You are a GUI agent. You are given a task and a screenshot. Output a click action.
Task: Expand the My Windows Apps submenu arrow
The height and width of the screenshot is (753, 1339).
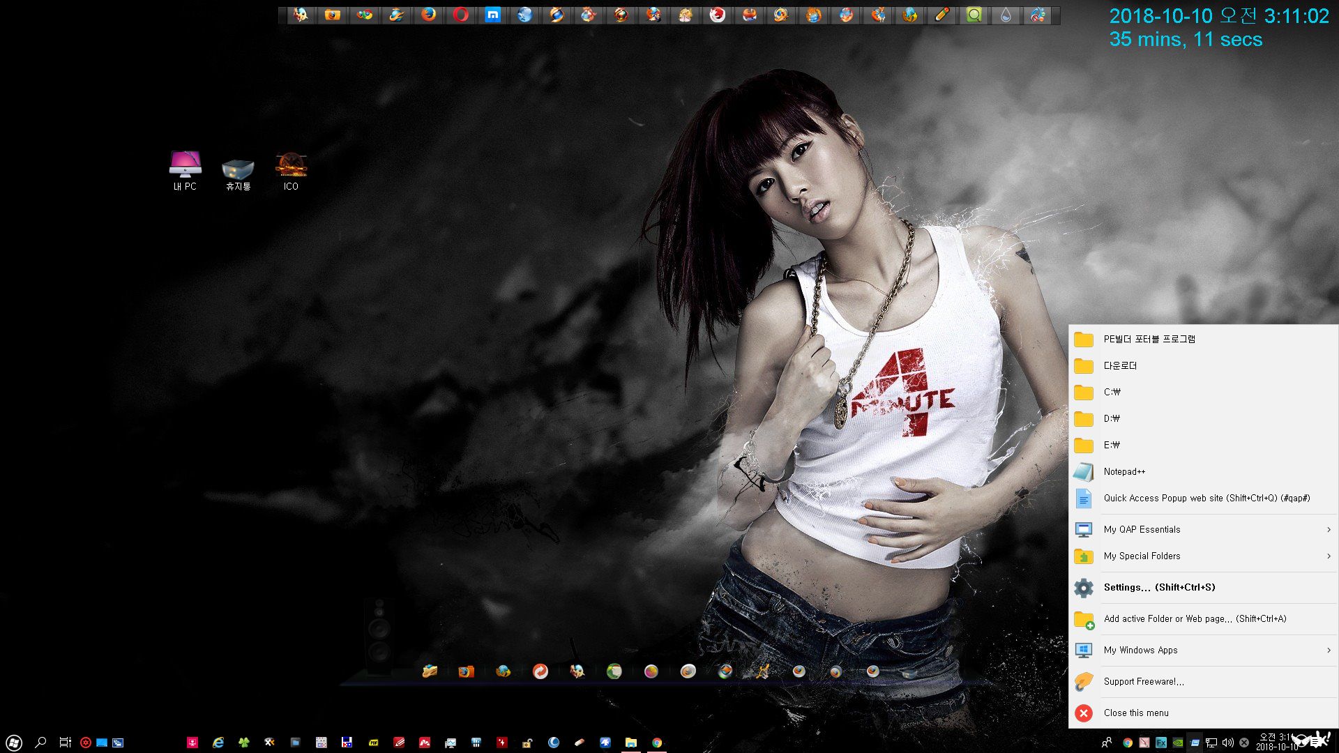1329,650
